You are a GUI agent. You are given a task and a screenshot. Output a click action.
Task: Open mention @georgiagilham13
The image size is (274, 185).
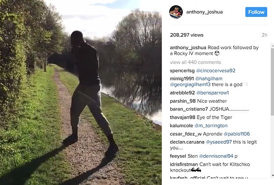point(190,85)
